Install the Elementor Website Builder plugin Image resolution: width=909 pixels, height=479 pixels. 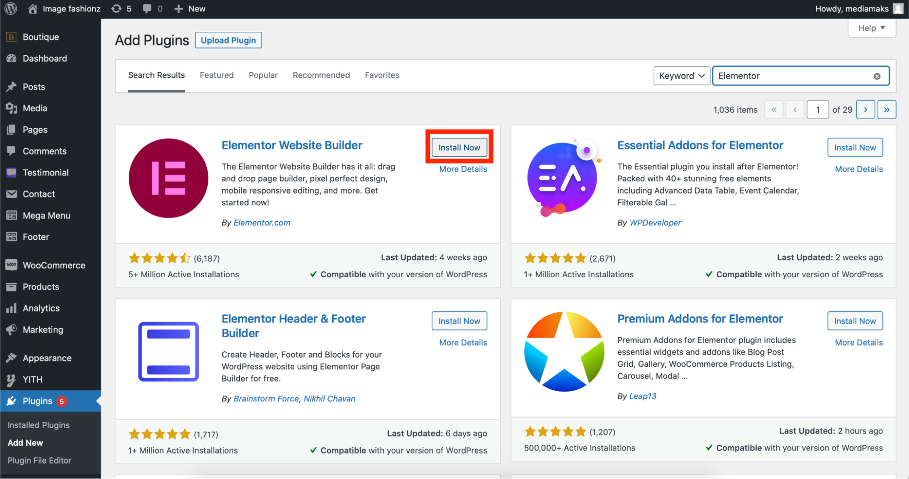point(459,147)
